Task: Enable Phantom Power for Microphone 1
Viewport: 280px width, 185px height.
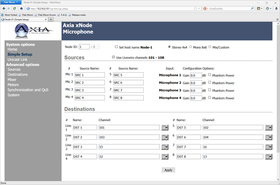Action: point(210,75)
